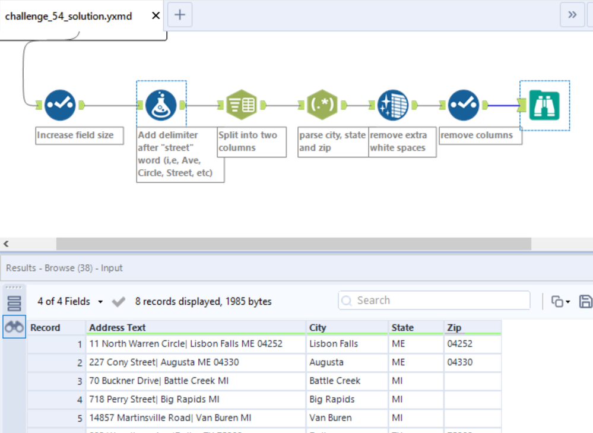Show messages view in Results panel
The height and width of the screenshot is (433, 593).
[x=14, y=303]
